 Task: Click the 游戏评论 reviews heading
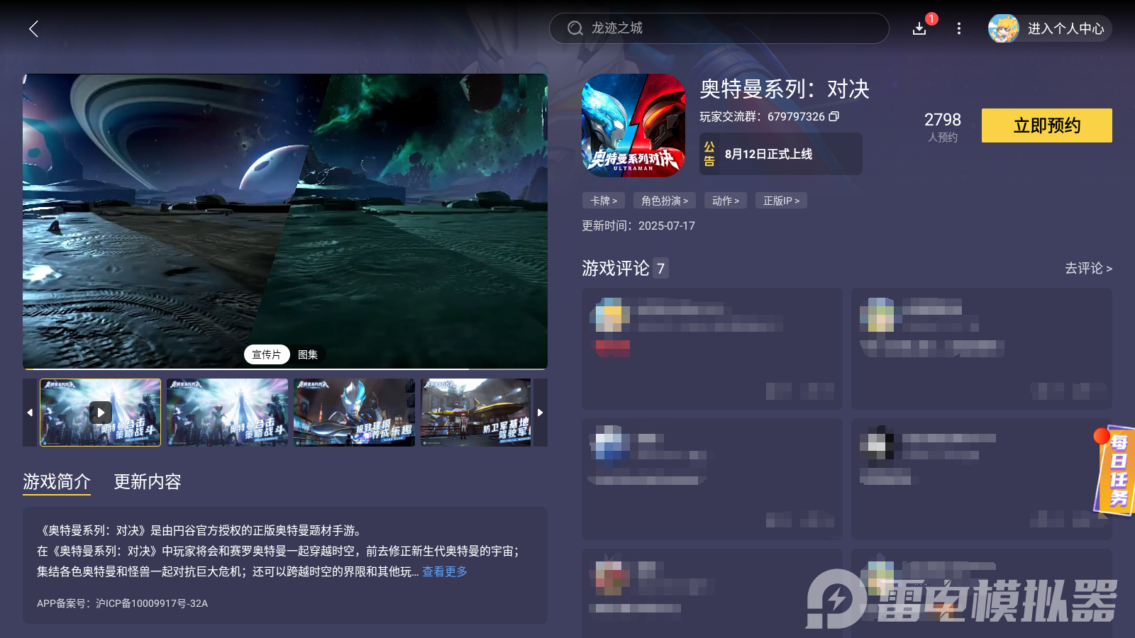616,268
